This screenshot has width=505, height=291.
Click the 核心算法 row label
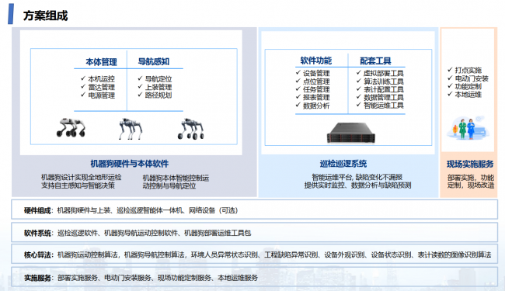coord(37,255)
